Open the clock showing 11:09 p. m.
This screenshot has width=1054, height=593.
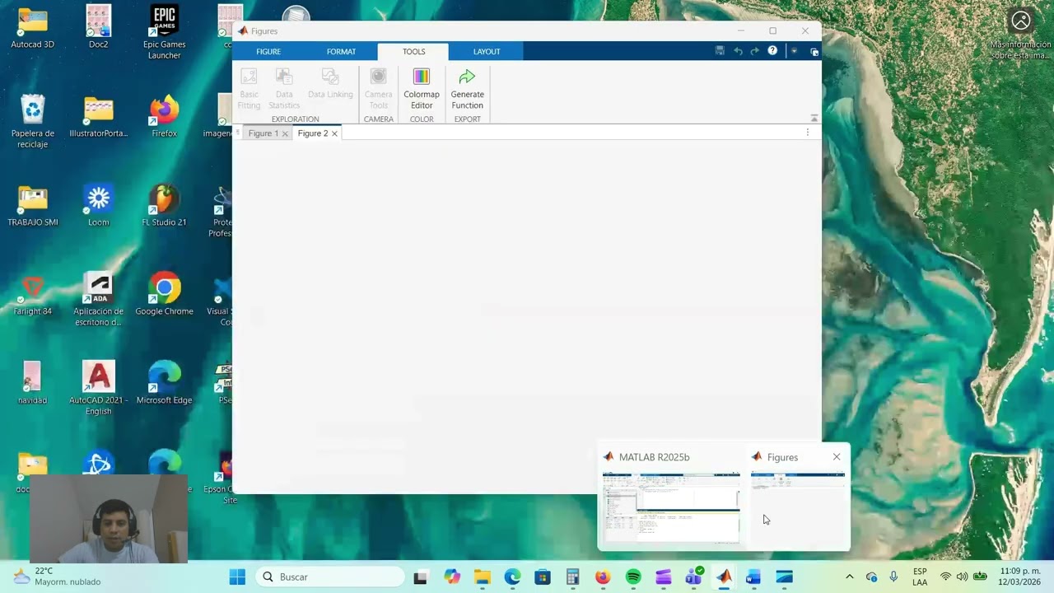[1020, 577]
